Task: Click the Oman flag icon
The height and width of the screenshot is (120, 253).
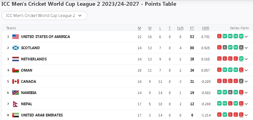Action: [x=16, y=70]
